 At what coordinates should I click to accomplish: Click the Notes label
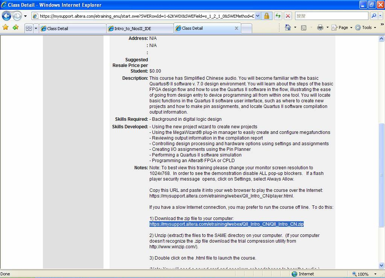coord(141,167)
